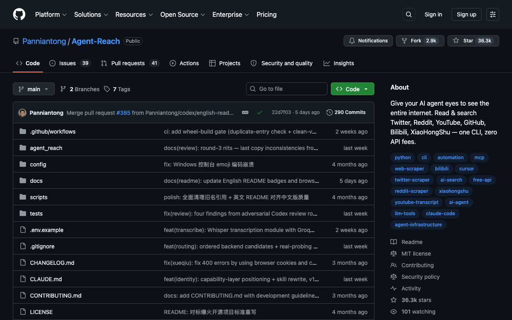Select the python topic tag
Image resolution: width=512 pixels, height=320 pixels.
click(x=403, y=158)
